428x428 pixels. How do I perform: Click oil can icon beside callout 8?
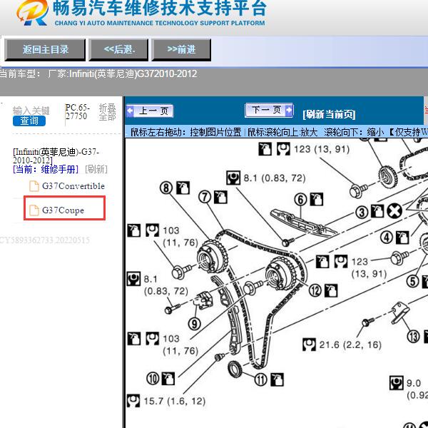pos(183,188)
